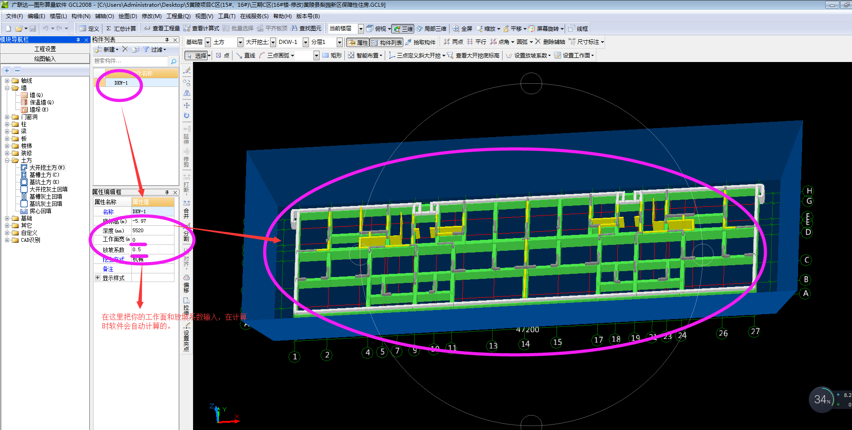Screen dimensions: 852x430
Task: Open 文件(F) menu
Action: tap(14, 16)
